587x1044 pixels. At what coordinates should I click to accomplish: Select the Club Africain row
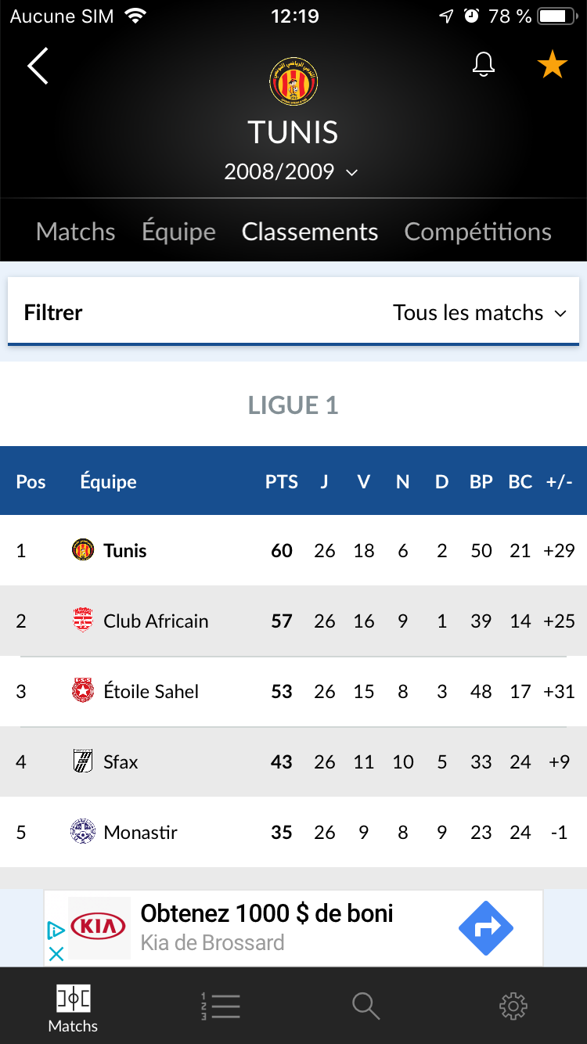[x=293, y=621]
